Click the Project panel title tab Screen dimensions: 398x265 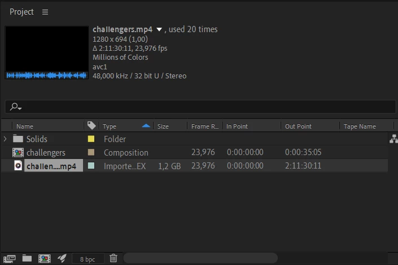click(21, 12)
